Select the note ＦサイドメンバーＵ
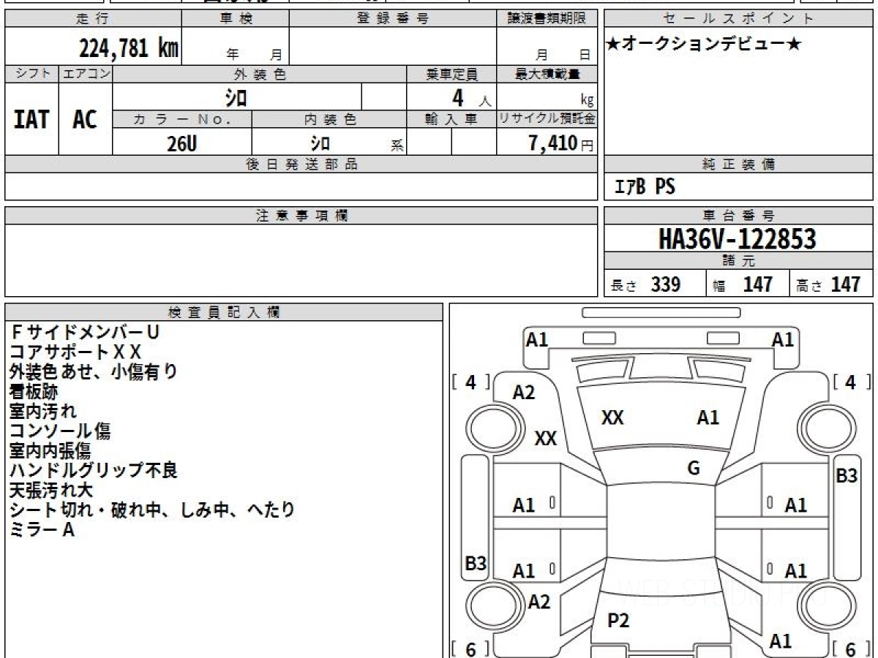 [84, 332]
